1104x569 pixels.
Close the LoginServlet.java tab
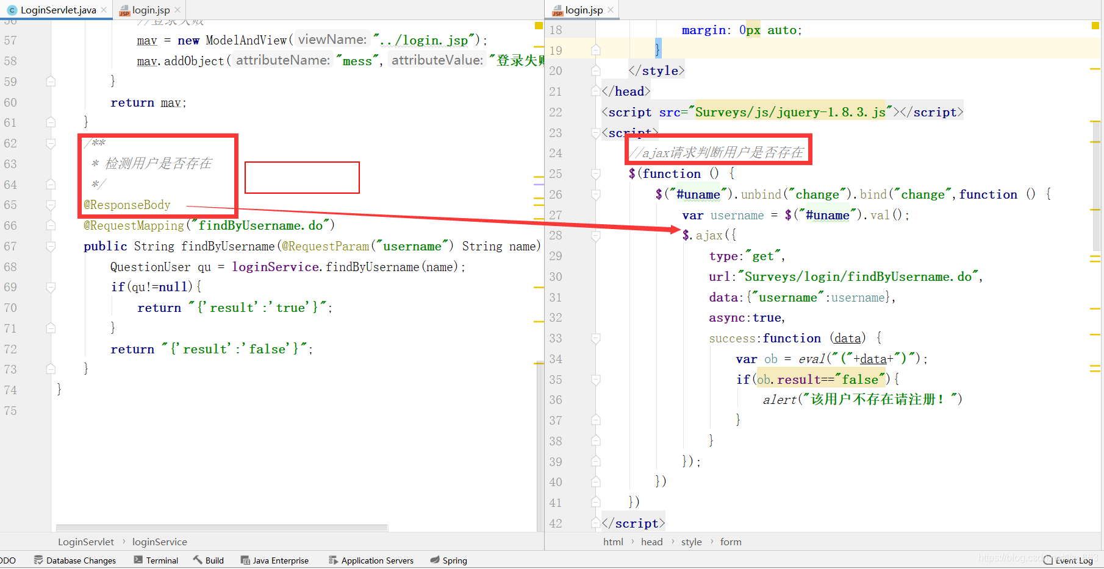pyautogui.click(x=104, y=10)
